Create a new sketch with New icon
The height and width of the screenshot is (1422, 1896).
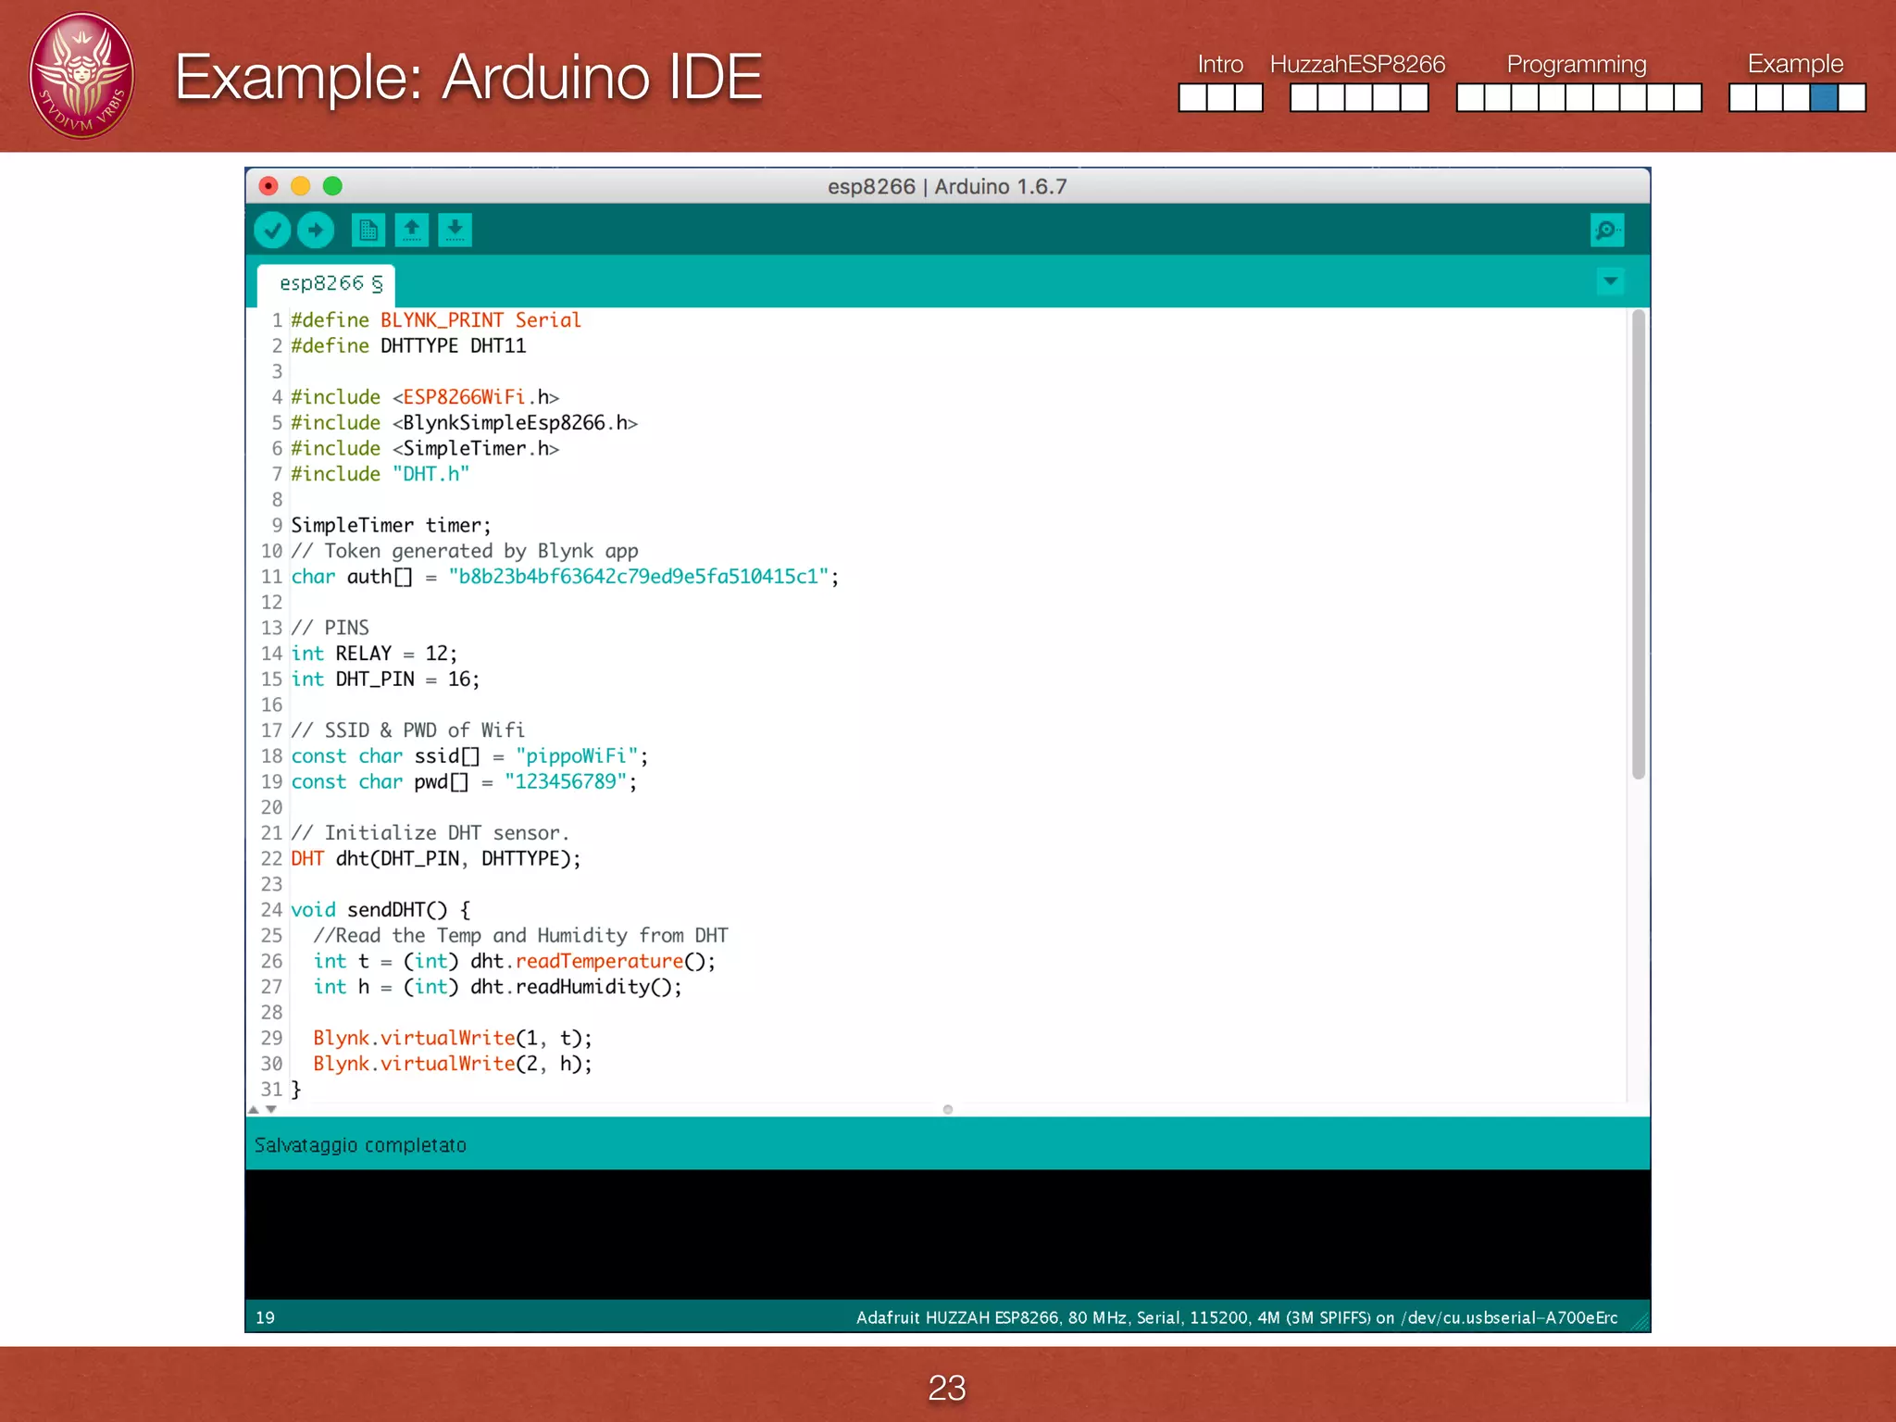click(x=368, y=230)
